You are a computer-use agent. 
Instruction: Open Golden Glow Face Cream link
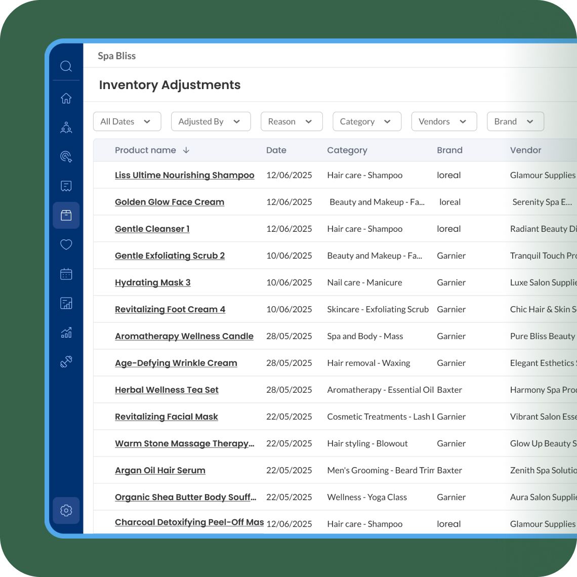tap(169, 202)
